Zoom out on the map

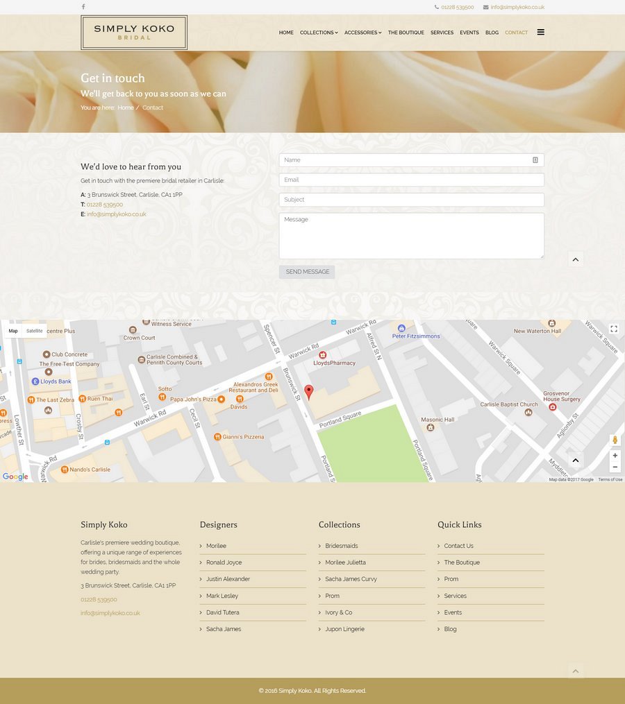click(x=615, y=467)
